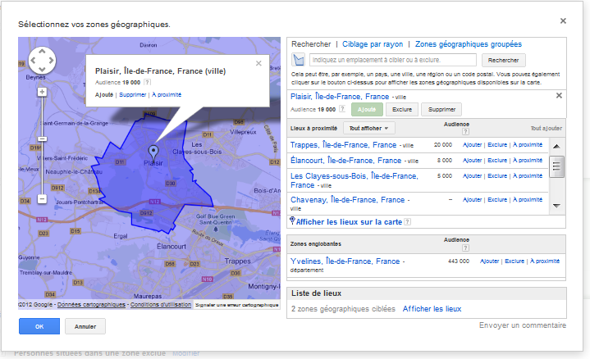Close the Plaisir map info bubble
Viewport: 590px width, 359px height.
258,63
